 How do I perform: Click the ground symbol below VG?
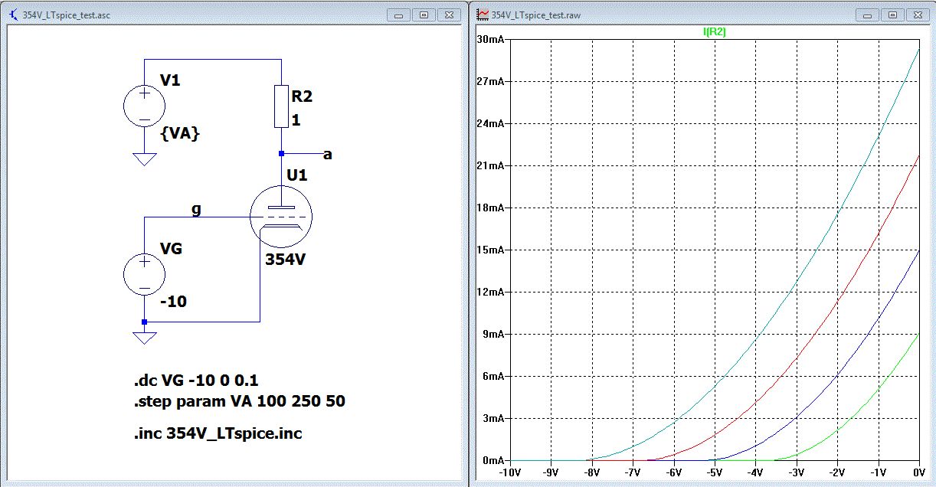click(x=144, y=338)
